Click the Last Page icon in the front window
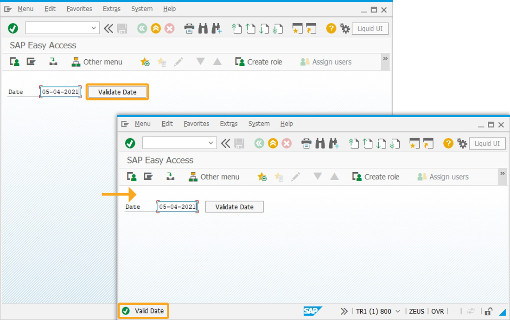Viewport: 510px width, 320px height. coord(395,143)
